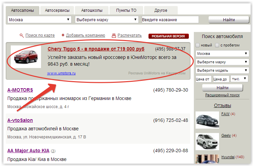Switch to the Автосалоны tab
This screenshot has width=254, height=167.
23,10
